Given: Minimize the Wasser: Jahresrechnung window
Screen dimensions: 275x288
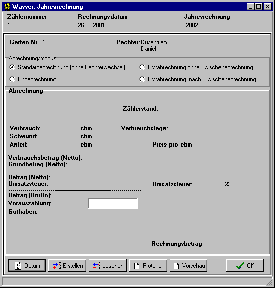Looking at the screenshot, I should tap(250, 7).
